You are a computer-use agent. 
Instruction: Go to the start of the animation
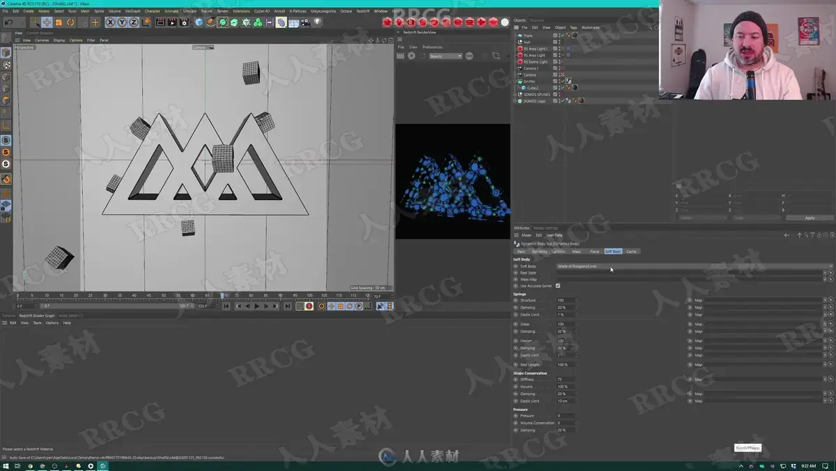coord(226,306)
